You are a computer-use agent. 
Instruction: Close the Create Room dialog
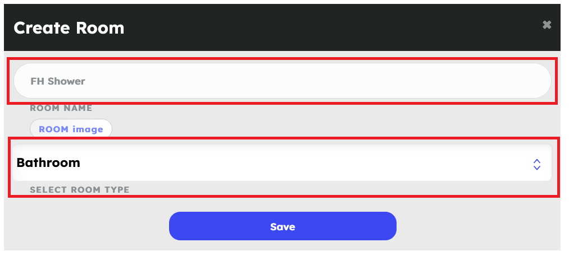[547, 25]
